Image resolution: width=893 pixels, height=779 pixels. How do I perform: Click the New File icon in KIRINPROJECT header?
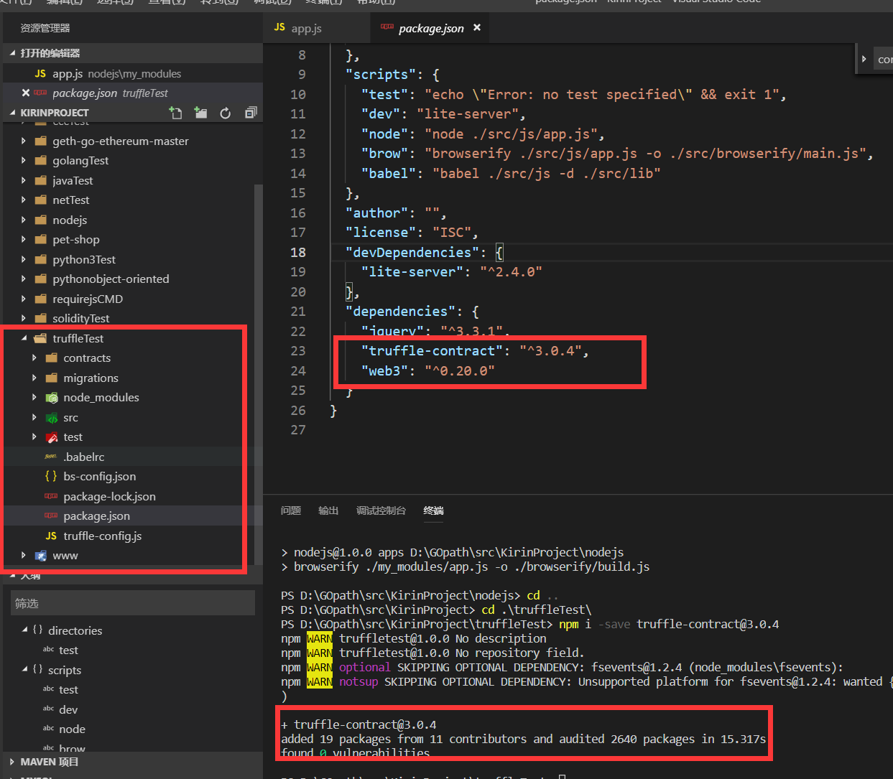(175, 113)
